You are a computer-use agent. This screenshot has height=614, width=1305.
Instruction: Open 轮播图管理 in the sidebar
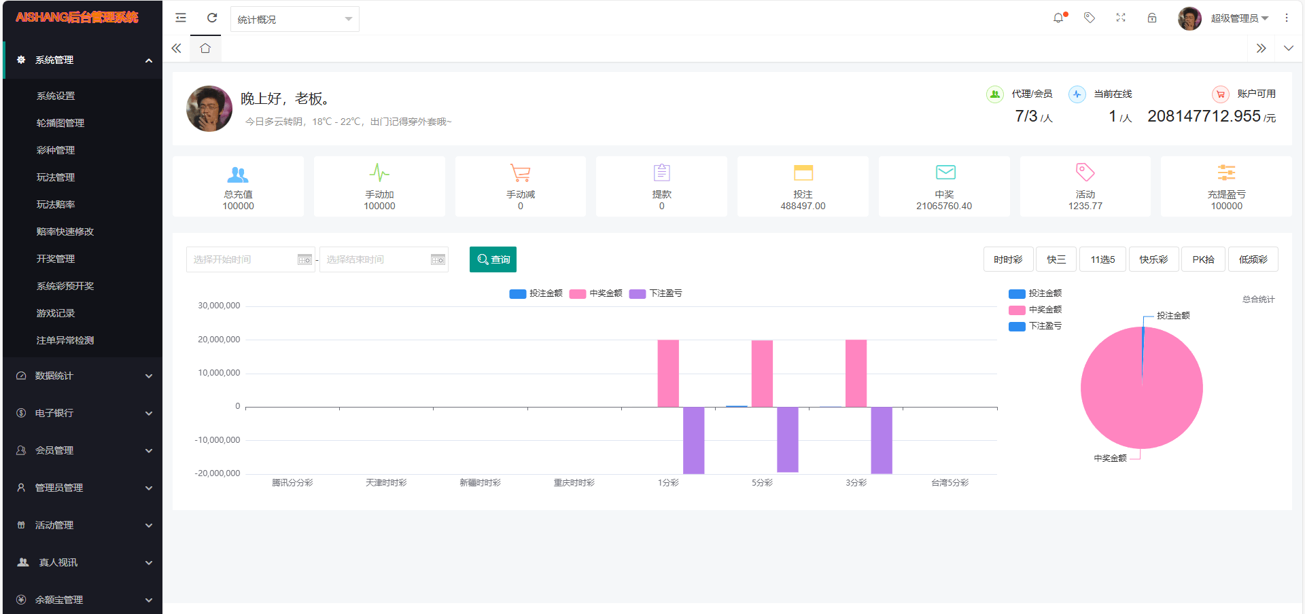[60, 123]
